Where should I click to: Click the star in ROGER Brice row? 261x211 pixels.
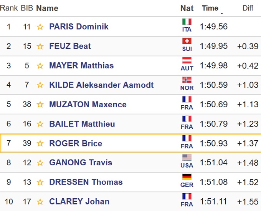click(x=40, y=144)
